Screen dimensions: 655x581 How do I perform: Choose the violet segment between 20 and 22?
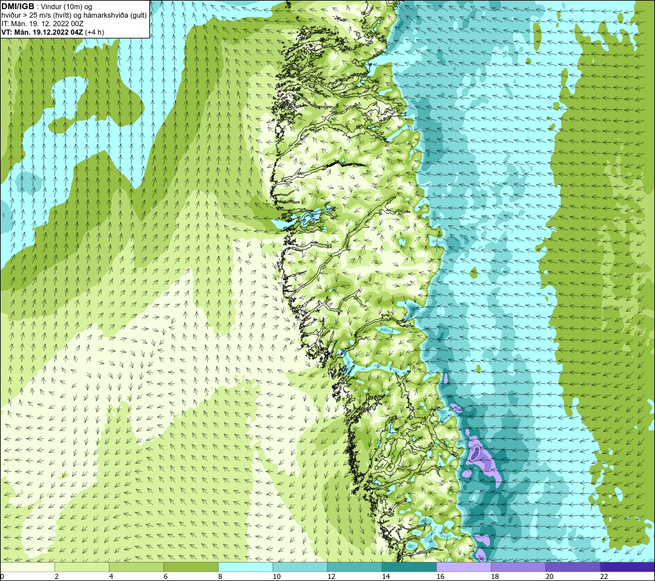click(572, 567)
